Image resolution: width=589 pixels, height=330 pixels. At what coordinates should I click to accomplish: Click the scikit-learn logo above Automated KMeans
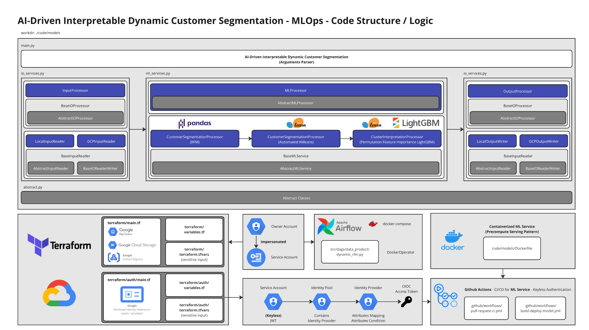tap(296, 123)
